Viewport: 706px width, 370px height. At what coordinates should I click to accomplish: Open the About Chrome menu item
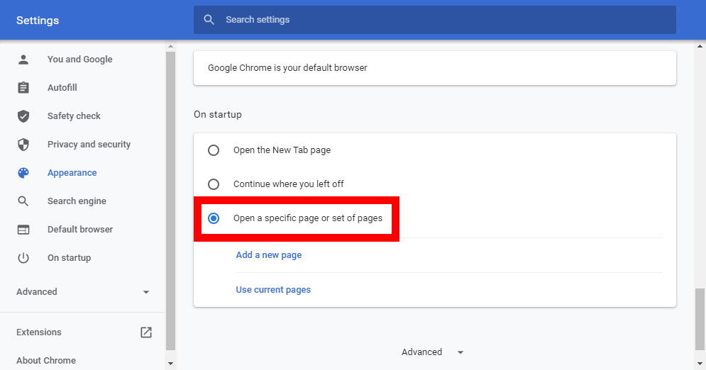(x=46, y=361)
